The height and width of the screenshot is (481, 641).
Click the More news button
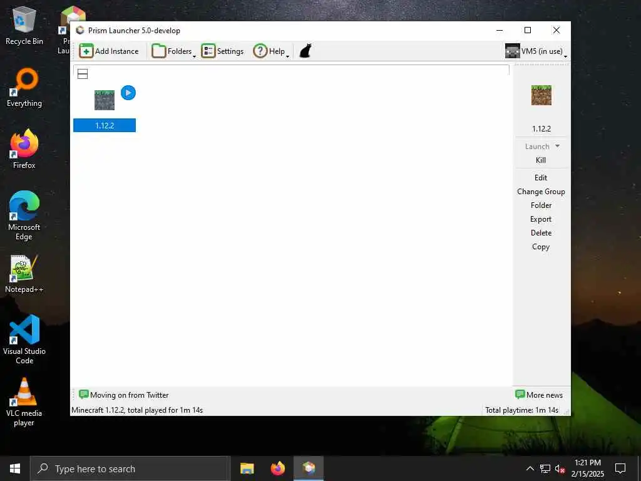point(539,395)
